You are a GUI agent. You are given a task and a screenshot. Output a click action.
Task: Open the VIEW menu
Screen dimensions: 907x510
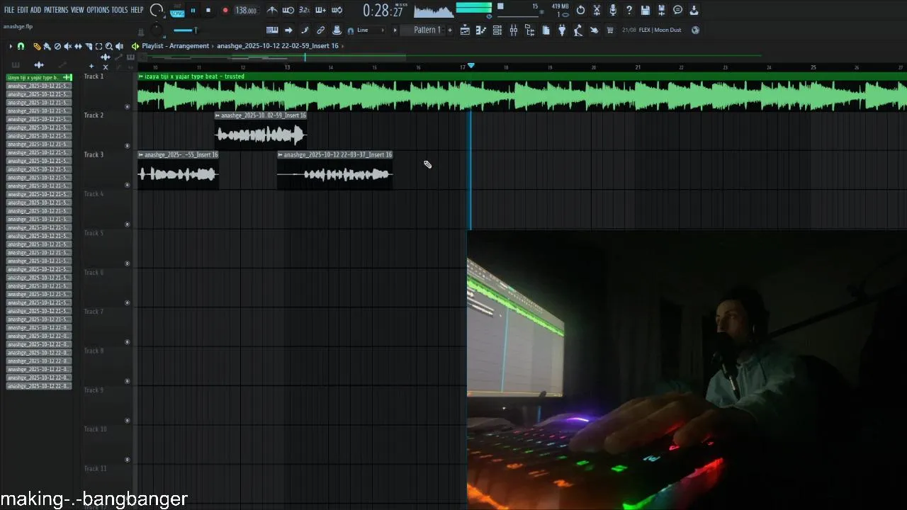tap(77, 10)
